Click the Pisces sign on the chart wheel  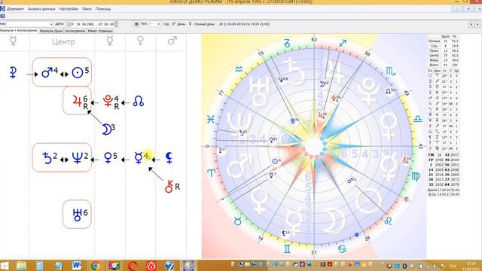tap(211, 119)
